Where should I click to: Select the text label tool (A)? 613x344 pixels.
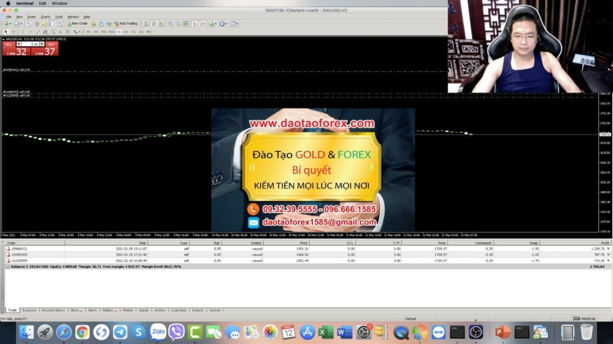pos(60,32)
